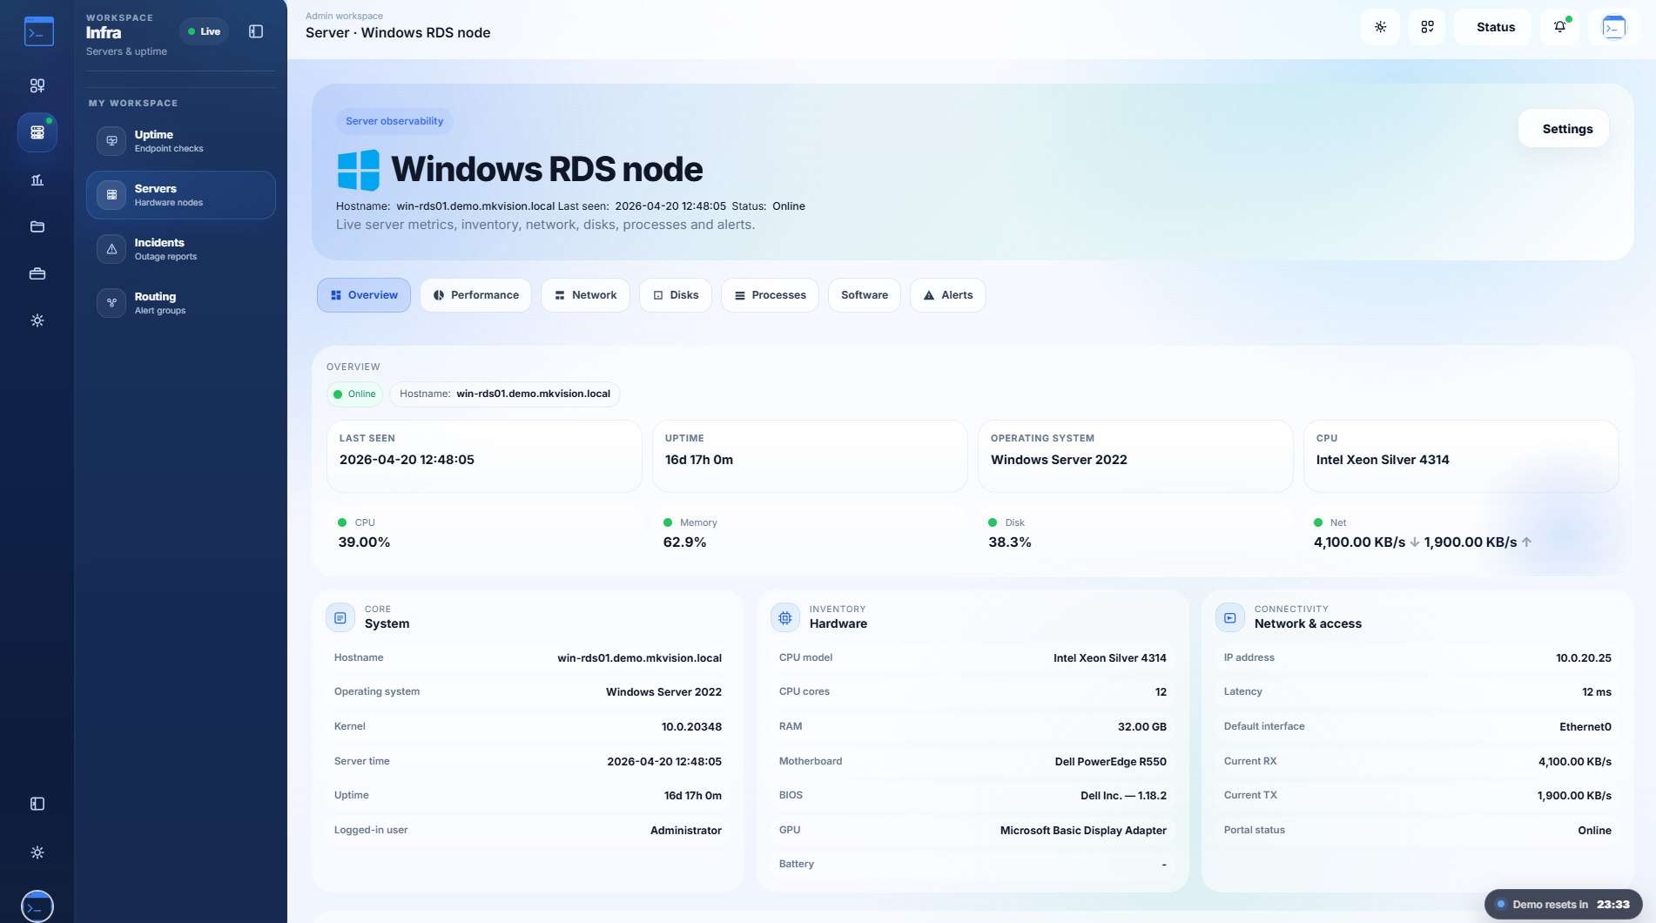Click the Operating System card
This screenshot has height=923, width=1656.
click(1135, 456)
